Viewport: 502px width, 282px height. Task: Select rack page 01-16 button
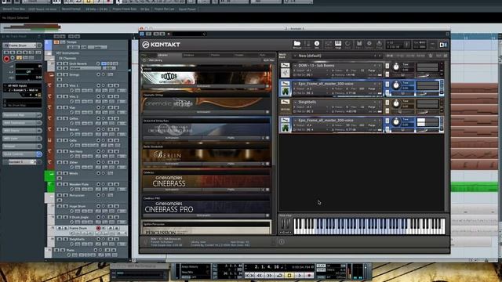click(390, 56)
